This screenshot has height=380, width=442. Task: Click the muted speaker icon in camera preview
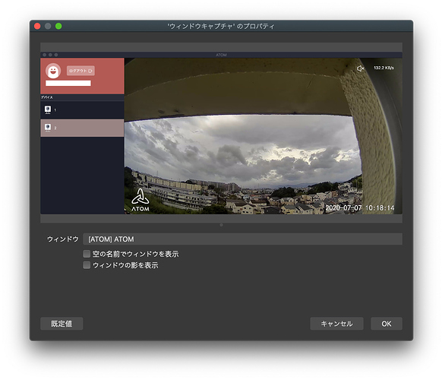point(360,68)
